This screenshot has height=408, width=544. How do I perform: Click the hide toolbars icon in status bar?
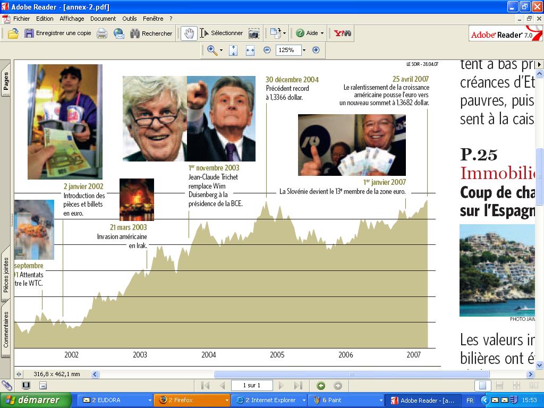pos(42,386)
